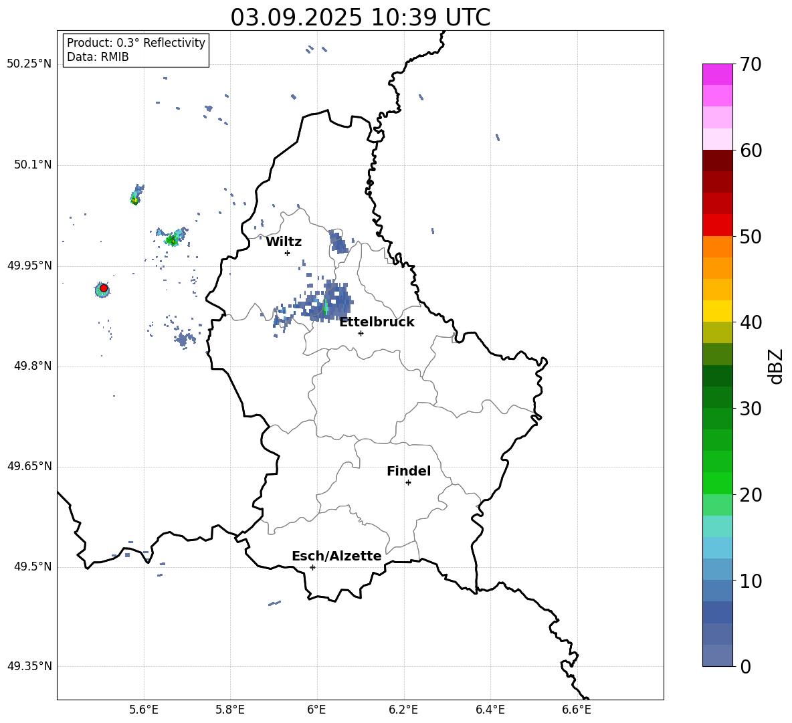This screenshot has width=792, height=723.
Task: Click the dBZ colorbar label
Action: coord(777,366)
